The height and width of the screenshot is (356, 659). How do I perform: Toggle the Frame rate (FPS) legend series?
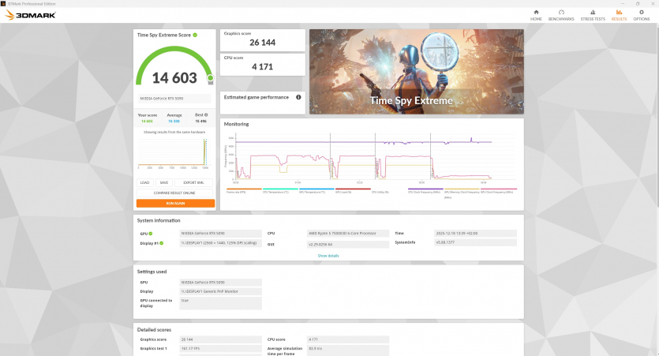coord(237,191)
